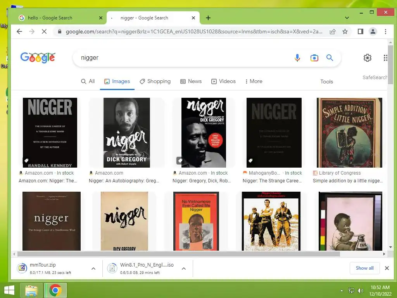397x298 pixels.
Task: Click the Chrome address bar URL
Action: point(194,31)
